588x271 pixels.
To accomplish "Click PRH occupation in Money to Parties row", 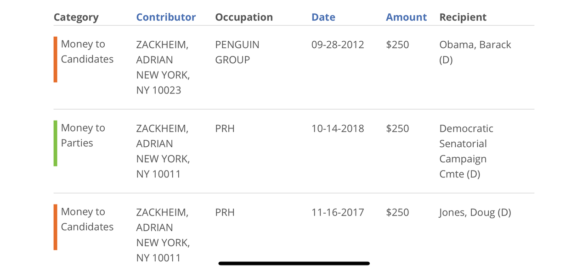I will (x=225, y=128).
